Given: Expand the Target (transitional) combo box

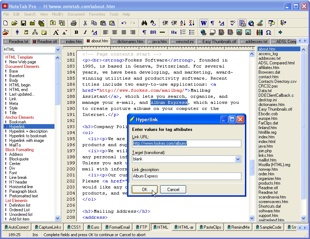Looking at the screenshot, I should 238,159.
